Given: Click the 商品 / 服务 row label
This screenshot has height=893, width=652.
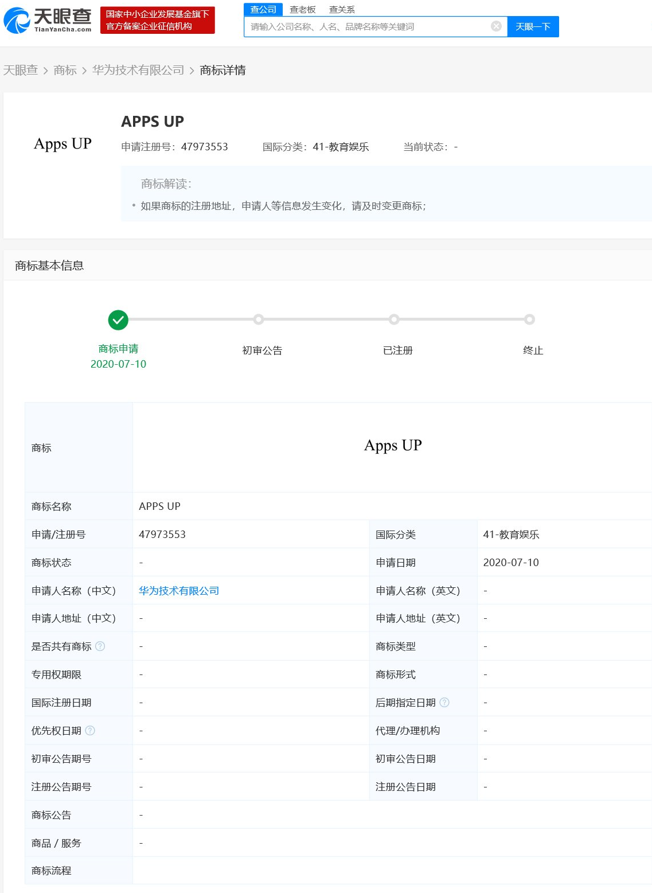Looking at the screenshot, I should pyautogui.click(x=56, y=843).
